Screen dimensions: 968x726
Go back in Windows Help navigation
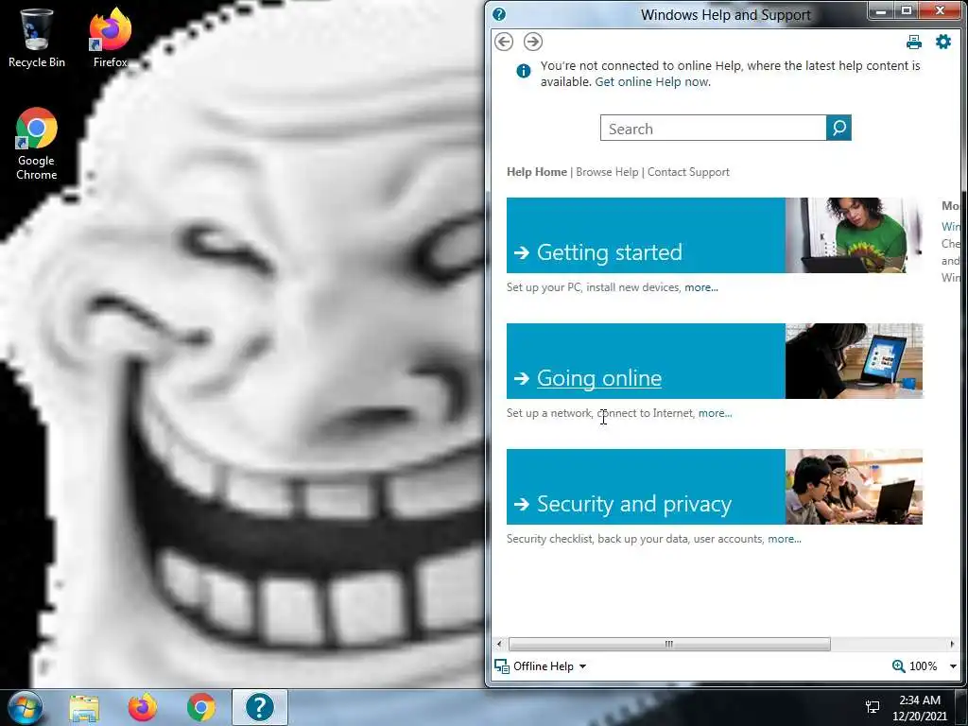504,42
